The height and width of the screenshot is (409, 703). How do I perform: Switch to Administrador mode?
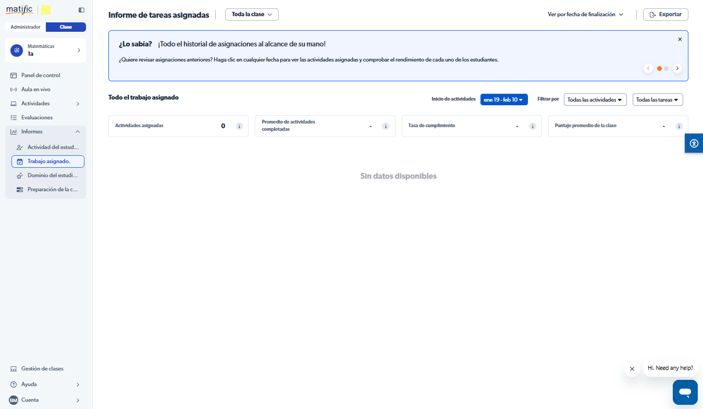26,27
